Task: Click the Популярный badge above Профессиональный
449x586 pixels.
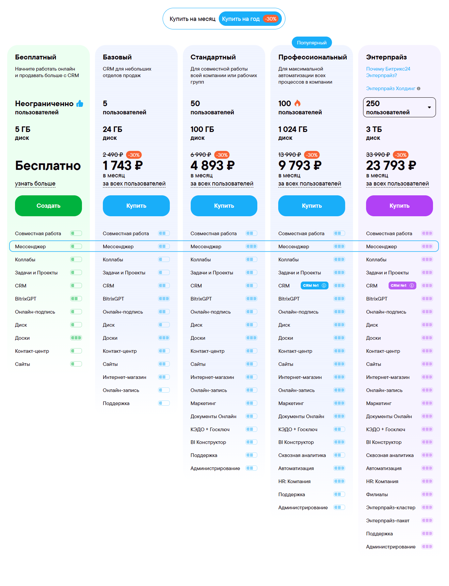Action: pos(312,43)
